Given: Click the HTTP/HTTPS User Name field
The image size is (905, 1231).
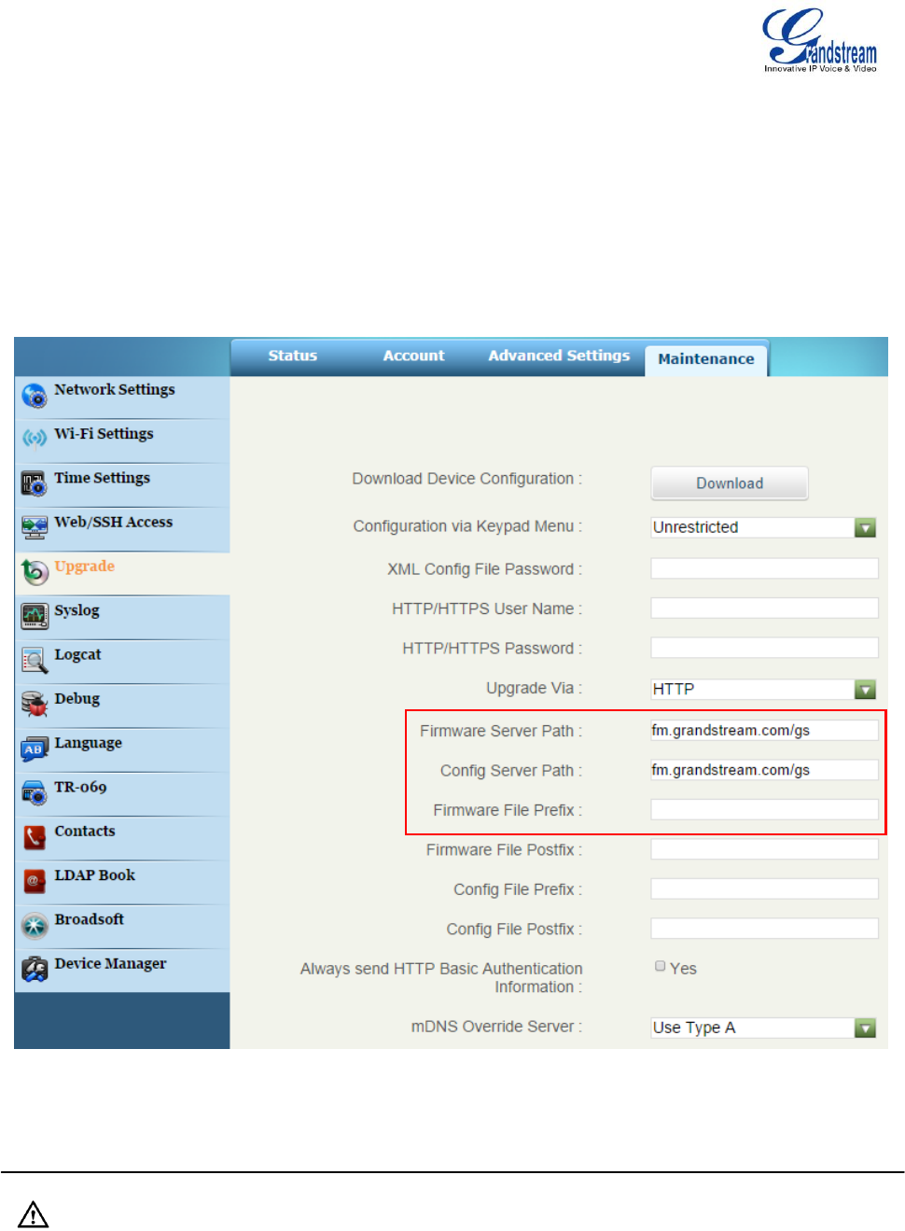Looking at the screenshot, I should 764,609.
